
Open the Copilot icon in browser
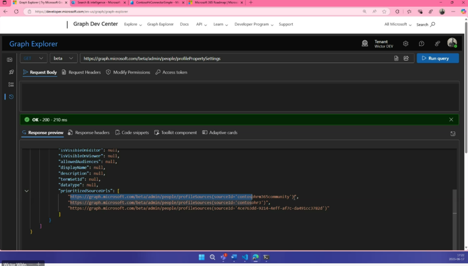click(x=463, y=11)
